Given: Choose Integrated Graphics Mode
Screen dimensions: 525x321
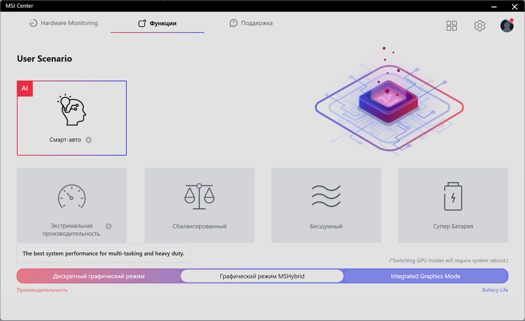Looking at the screenshot, I should tap(426, 276).
